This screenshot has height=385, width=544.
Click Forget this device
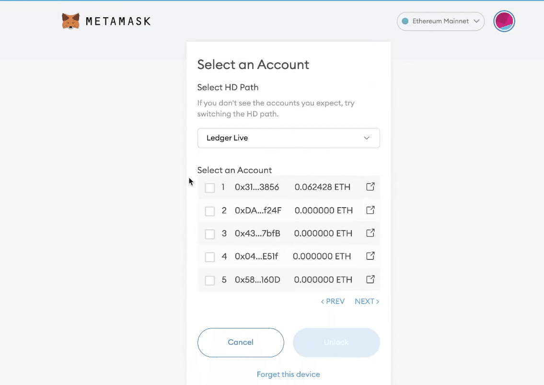(x=288, y=374)
